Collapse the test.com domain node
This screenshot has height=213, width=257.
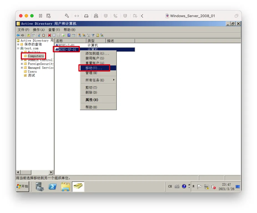[x=18, y=48]
